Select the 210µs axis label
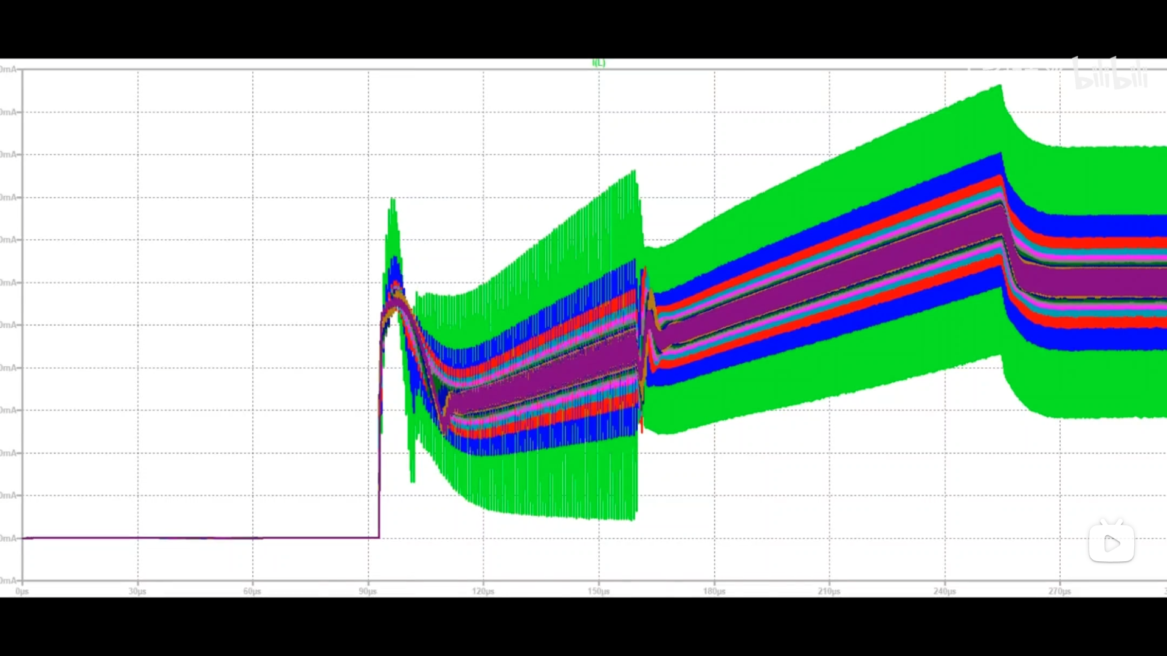 point(829,591)
